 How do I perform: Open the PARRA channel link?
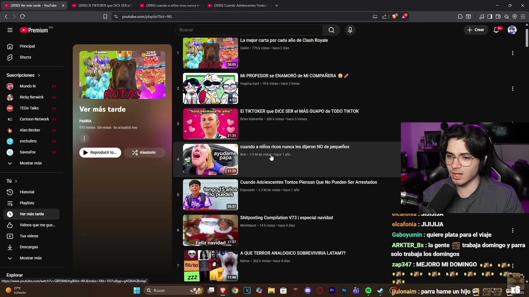coord(86,121)
